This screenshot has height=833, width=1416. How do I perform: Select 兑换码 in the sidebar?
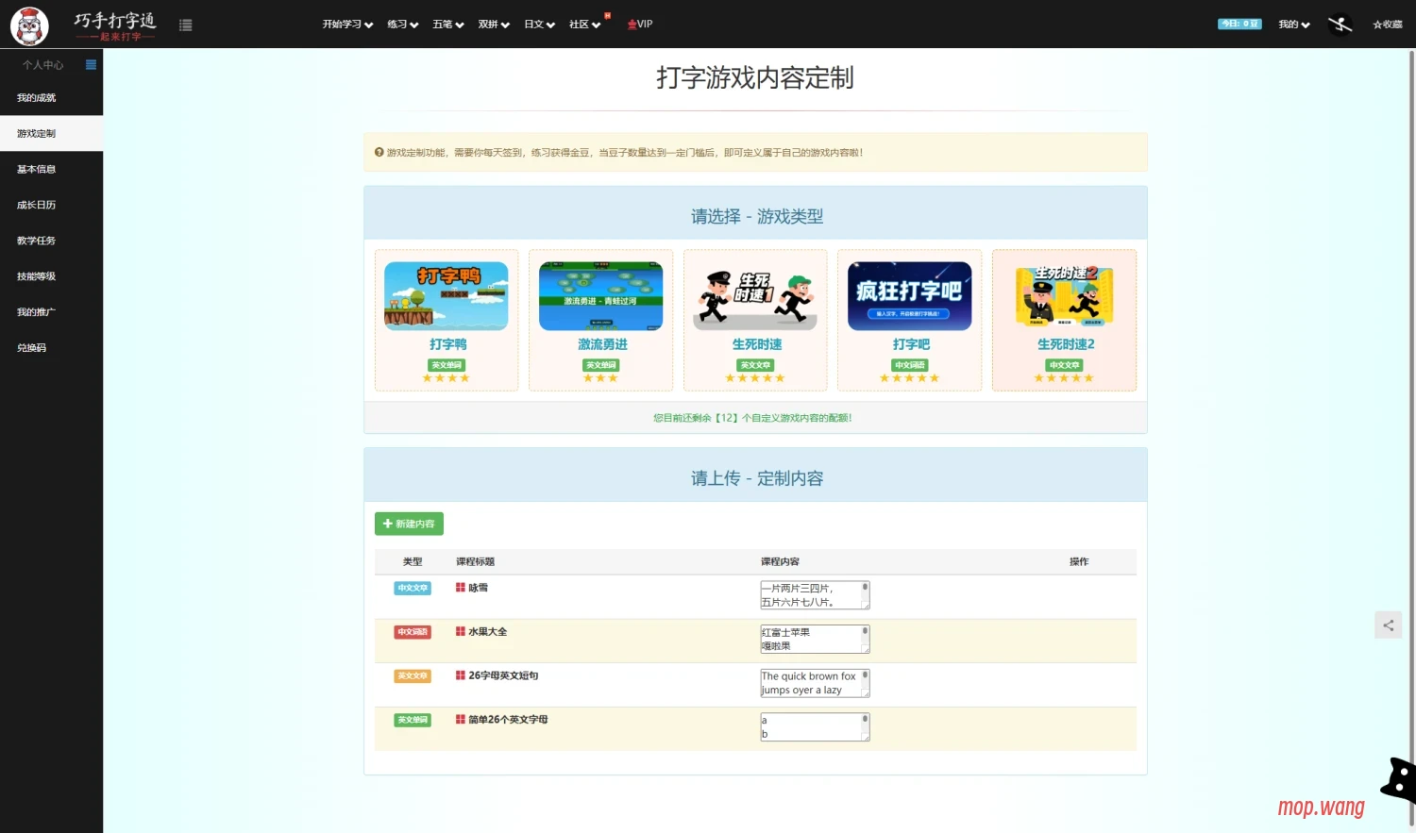[x=32, y=348]
